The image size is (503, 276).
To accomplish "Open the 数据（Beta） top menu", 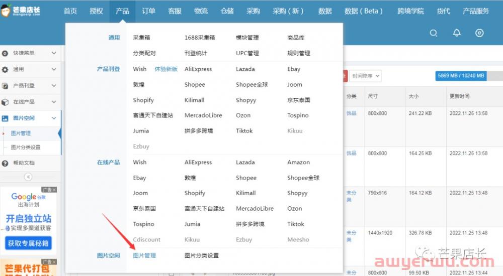I will click(364, 11).
